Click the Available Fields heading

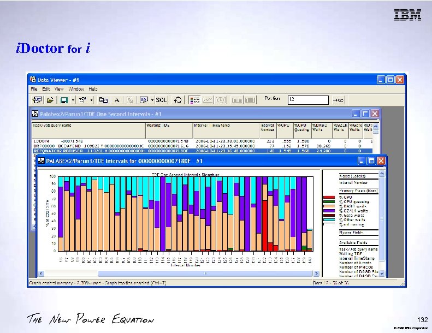(353, 243)
